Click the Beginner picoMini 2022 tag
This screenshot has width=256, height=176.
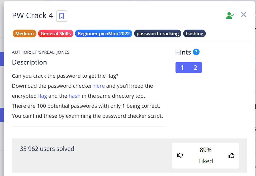point(103,33)
